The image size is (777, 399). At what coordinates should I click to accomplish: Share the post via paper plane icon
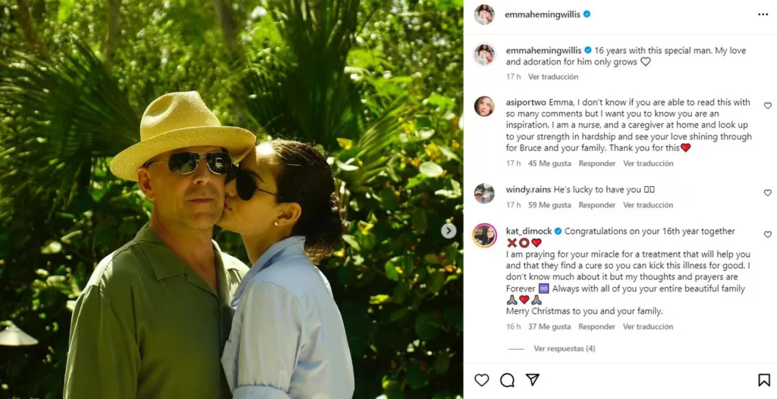pos(533,380)
